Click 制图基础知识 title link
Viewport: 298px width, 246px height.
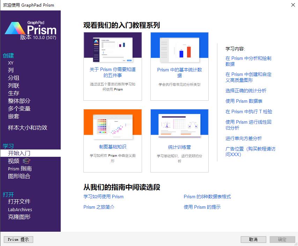click(113, 147)
